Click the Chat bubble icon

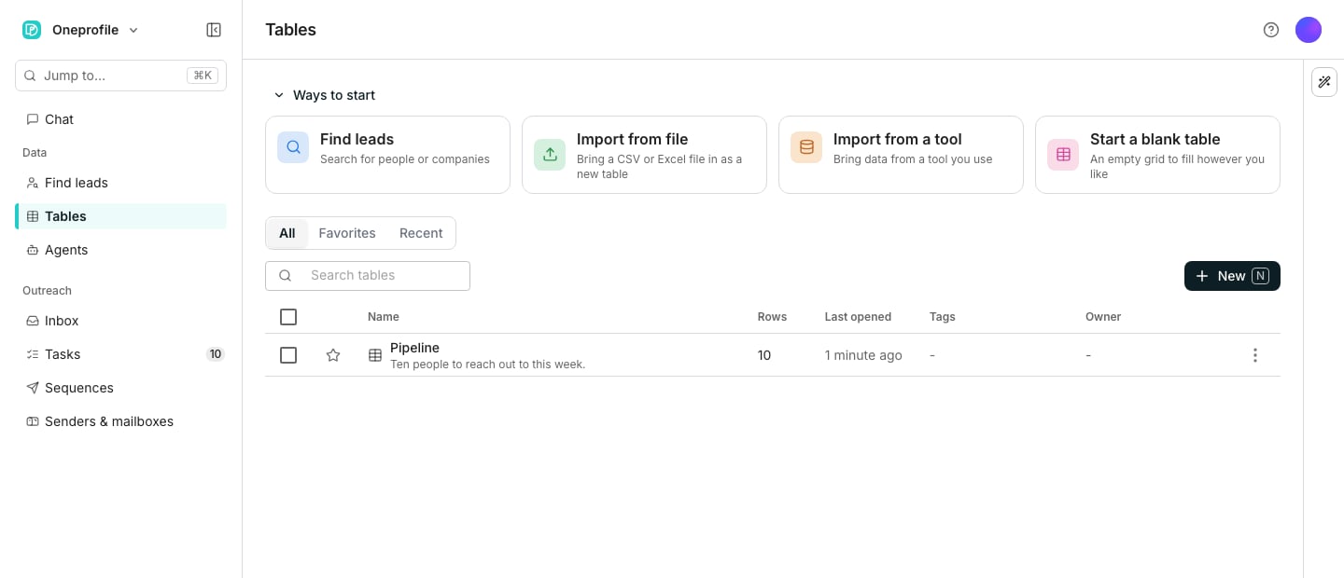[33, 119]
